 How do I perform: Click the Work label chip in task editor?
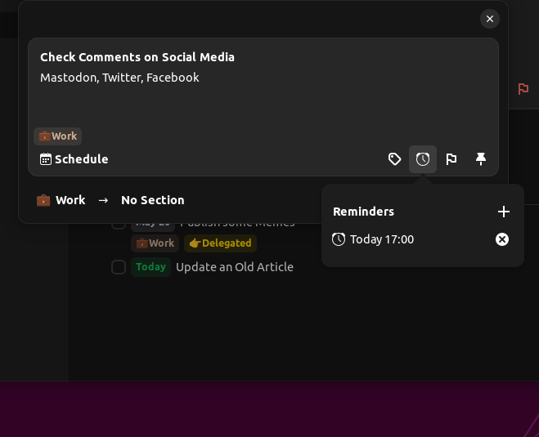click(x=58, y=136)
